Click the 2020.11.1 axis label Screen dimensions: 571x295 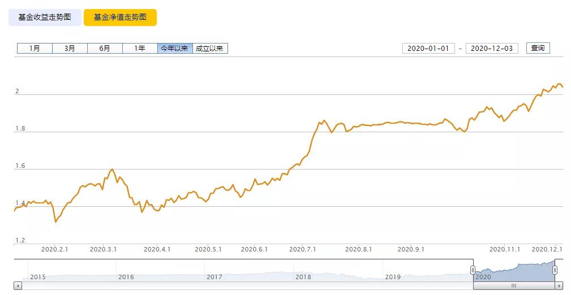505,250
